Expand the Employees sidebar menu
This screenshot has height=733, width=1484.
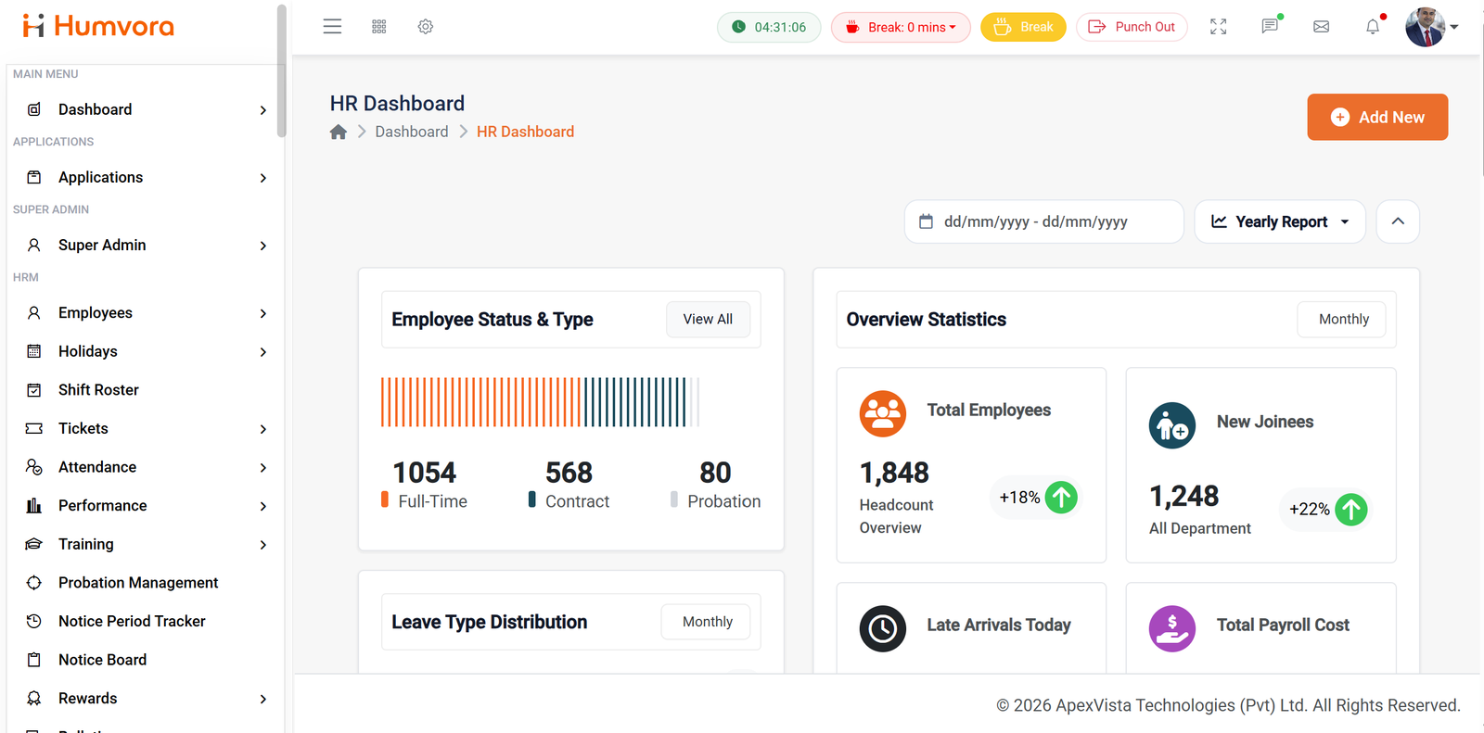[x=146, y=313]
